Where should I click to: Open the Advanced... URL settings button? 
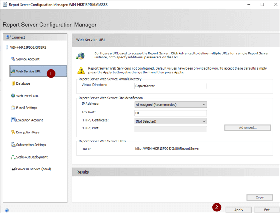[x=248, y=127]
